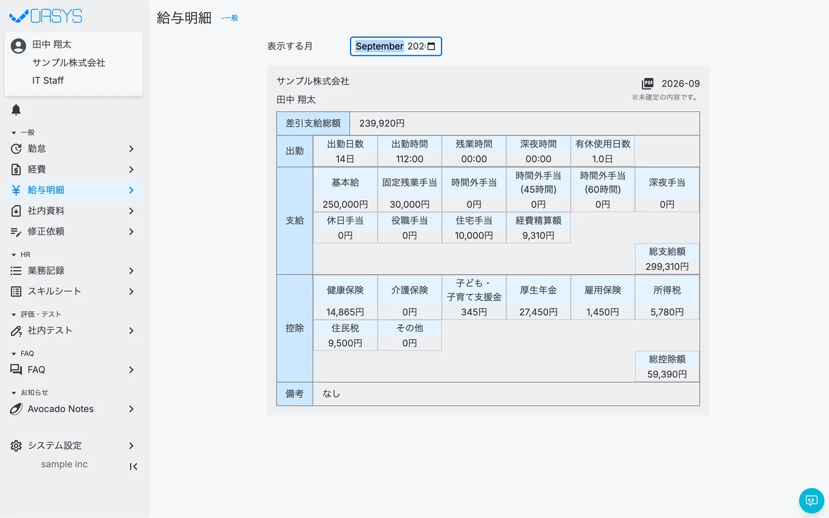The image size is (829, 518).
Task: Open the 修正依頼 item
Action: 74,231
